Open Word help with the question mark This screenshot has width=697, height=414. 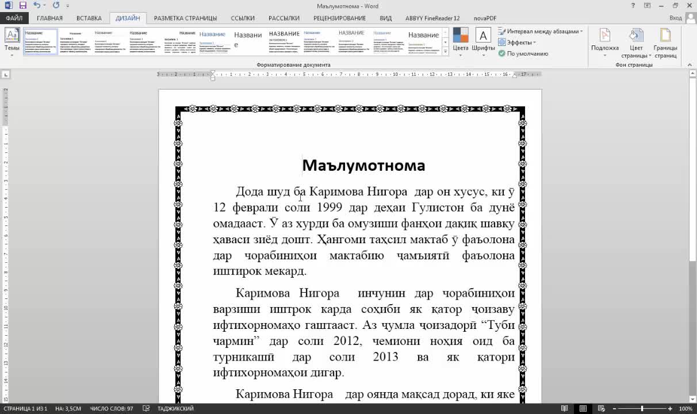633,6
